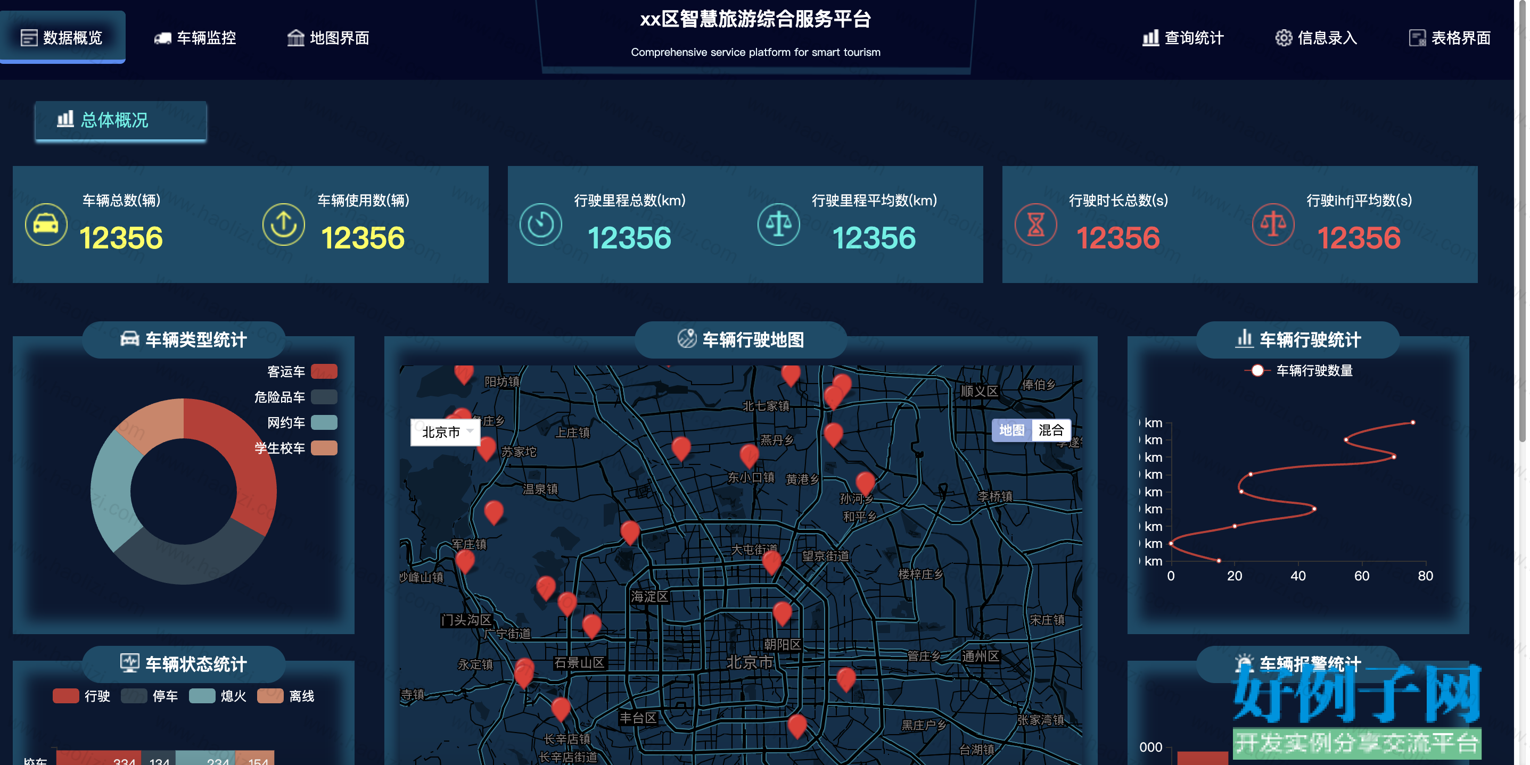Image resolution: width=1530 pixels, height=765 pixels.
Task: Click the map marker near 望京街道
Action: 771,561
